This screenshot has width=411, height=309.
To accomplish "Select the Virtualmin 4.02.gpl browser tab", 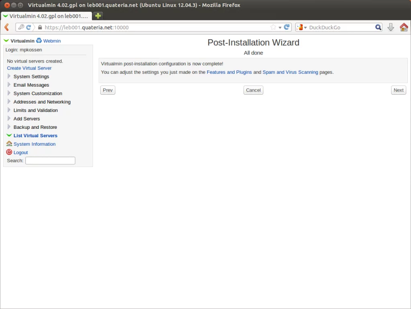I will (x=47, y=16).
